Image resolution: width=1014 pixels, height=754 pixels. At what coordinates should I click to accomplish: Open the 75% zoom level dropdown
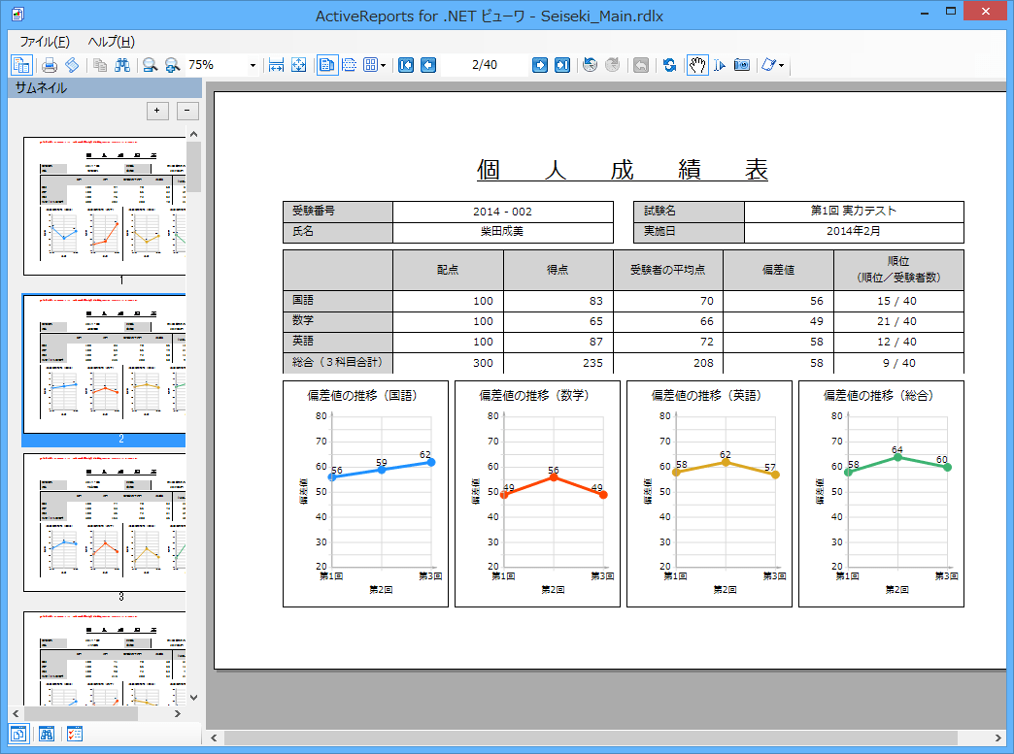[x=251, y=65]
